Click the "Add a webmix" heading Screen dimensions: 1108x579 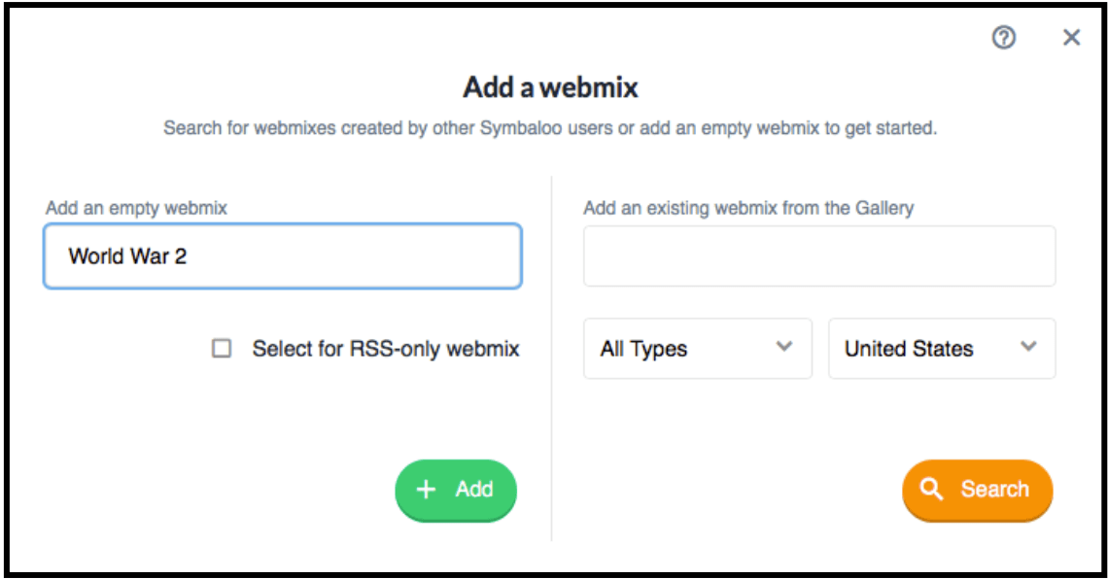550,87
